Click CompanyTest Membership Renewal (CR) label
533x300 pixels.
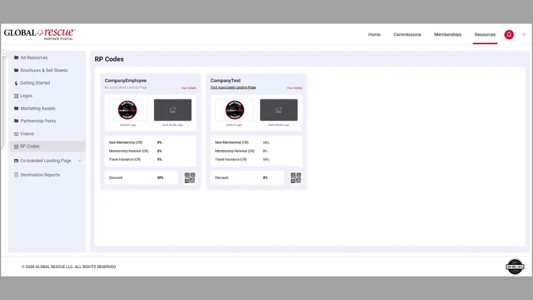tap(235, 151)
